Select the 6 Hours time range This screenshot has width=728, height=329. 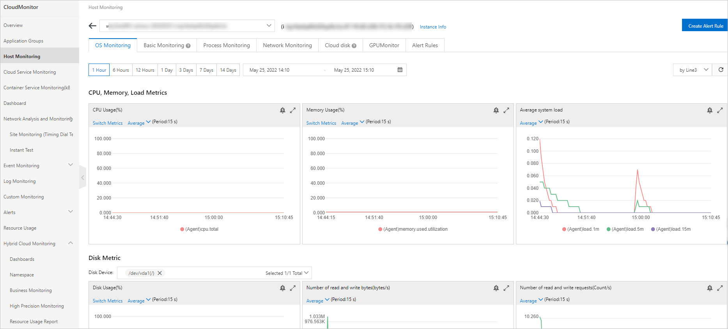[x=121, y=70]
